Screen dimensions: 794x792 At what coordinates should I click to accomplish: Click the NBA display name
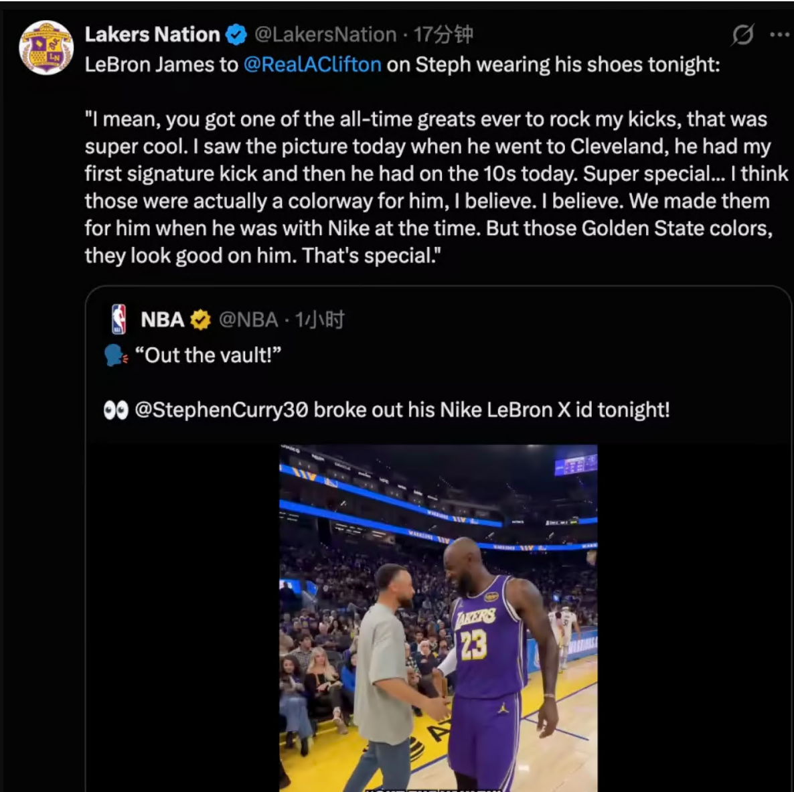(162, 320)
